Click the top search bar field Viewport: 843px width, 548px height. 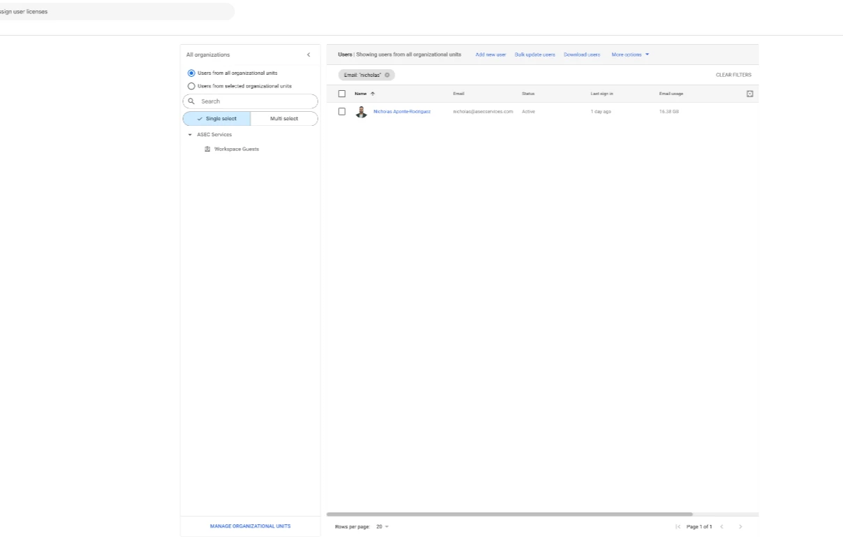point(117,12)
